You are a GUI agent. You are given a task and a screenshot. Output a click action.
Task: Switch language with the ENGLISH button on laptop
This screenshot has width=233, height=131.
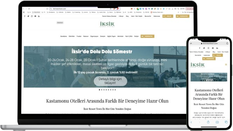click(x=168, y=16)
